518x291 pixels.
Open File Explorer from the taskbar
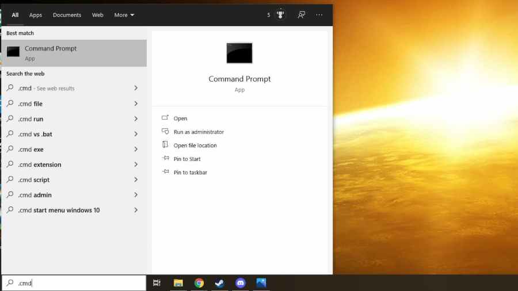coord(178,283)
